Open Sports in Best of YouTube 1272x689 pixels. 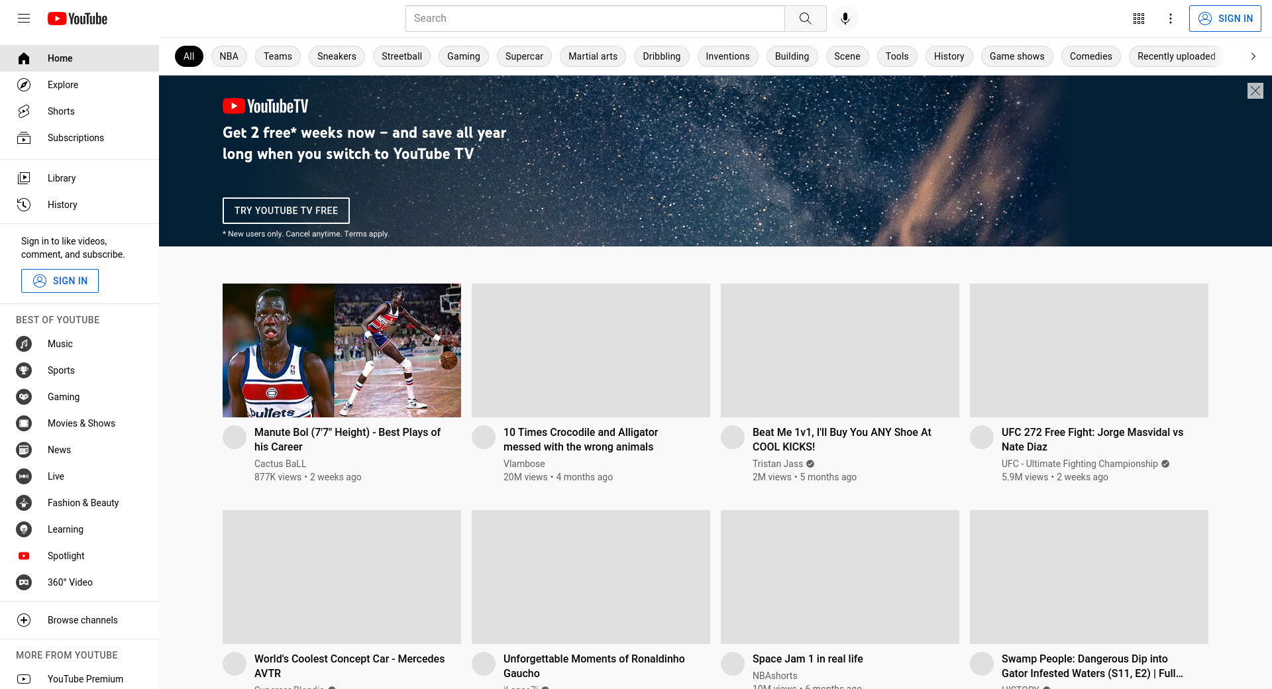click(x=79, y=370)
